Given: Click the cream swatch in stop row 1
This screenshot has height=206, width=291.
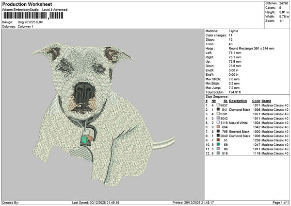Looking at the screenshot, I should point(218,105).
